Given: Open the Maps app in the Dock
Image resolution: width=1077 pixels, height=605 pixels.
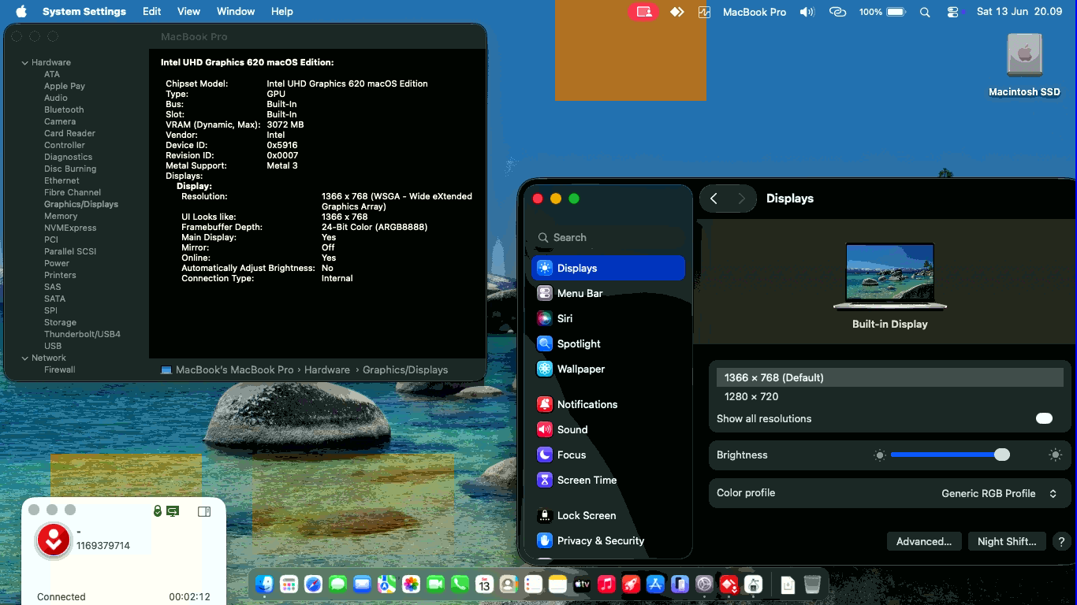Looking at the screenshot, I should pyautogui.click(x=386, y=585).
